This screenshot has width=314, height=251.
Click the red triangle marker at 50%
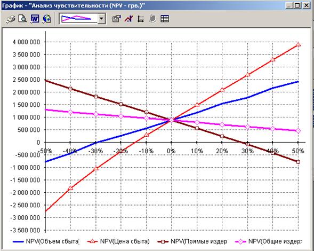298,44
